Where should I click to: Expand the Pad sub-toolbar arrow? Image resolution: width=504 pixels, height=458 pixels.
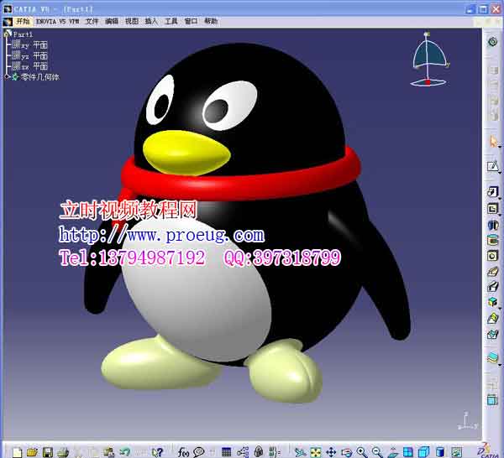pos(500,197)
